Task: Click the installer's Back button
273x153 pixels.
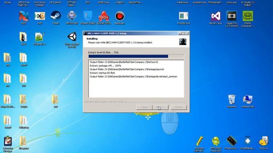Action: 144,108
